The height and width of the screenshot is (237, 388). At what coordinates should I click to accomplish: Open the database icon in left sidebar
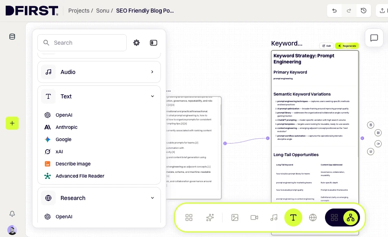pyautogui.click(x=12, y=37)
